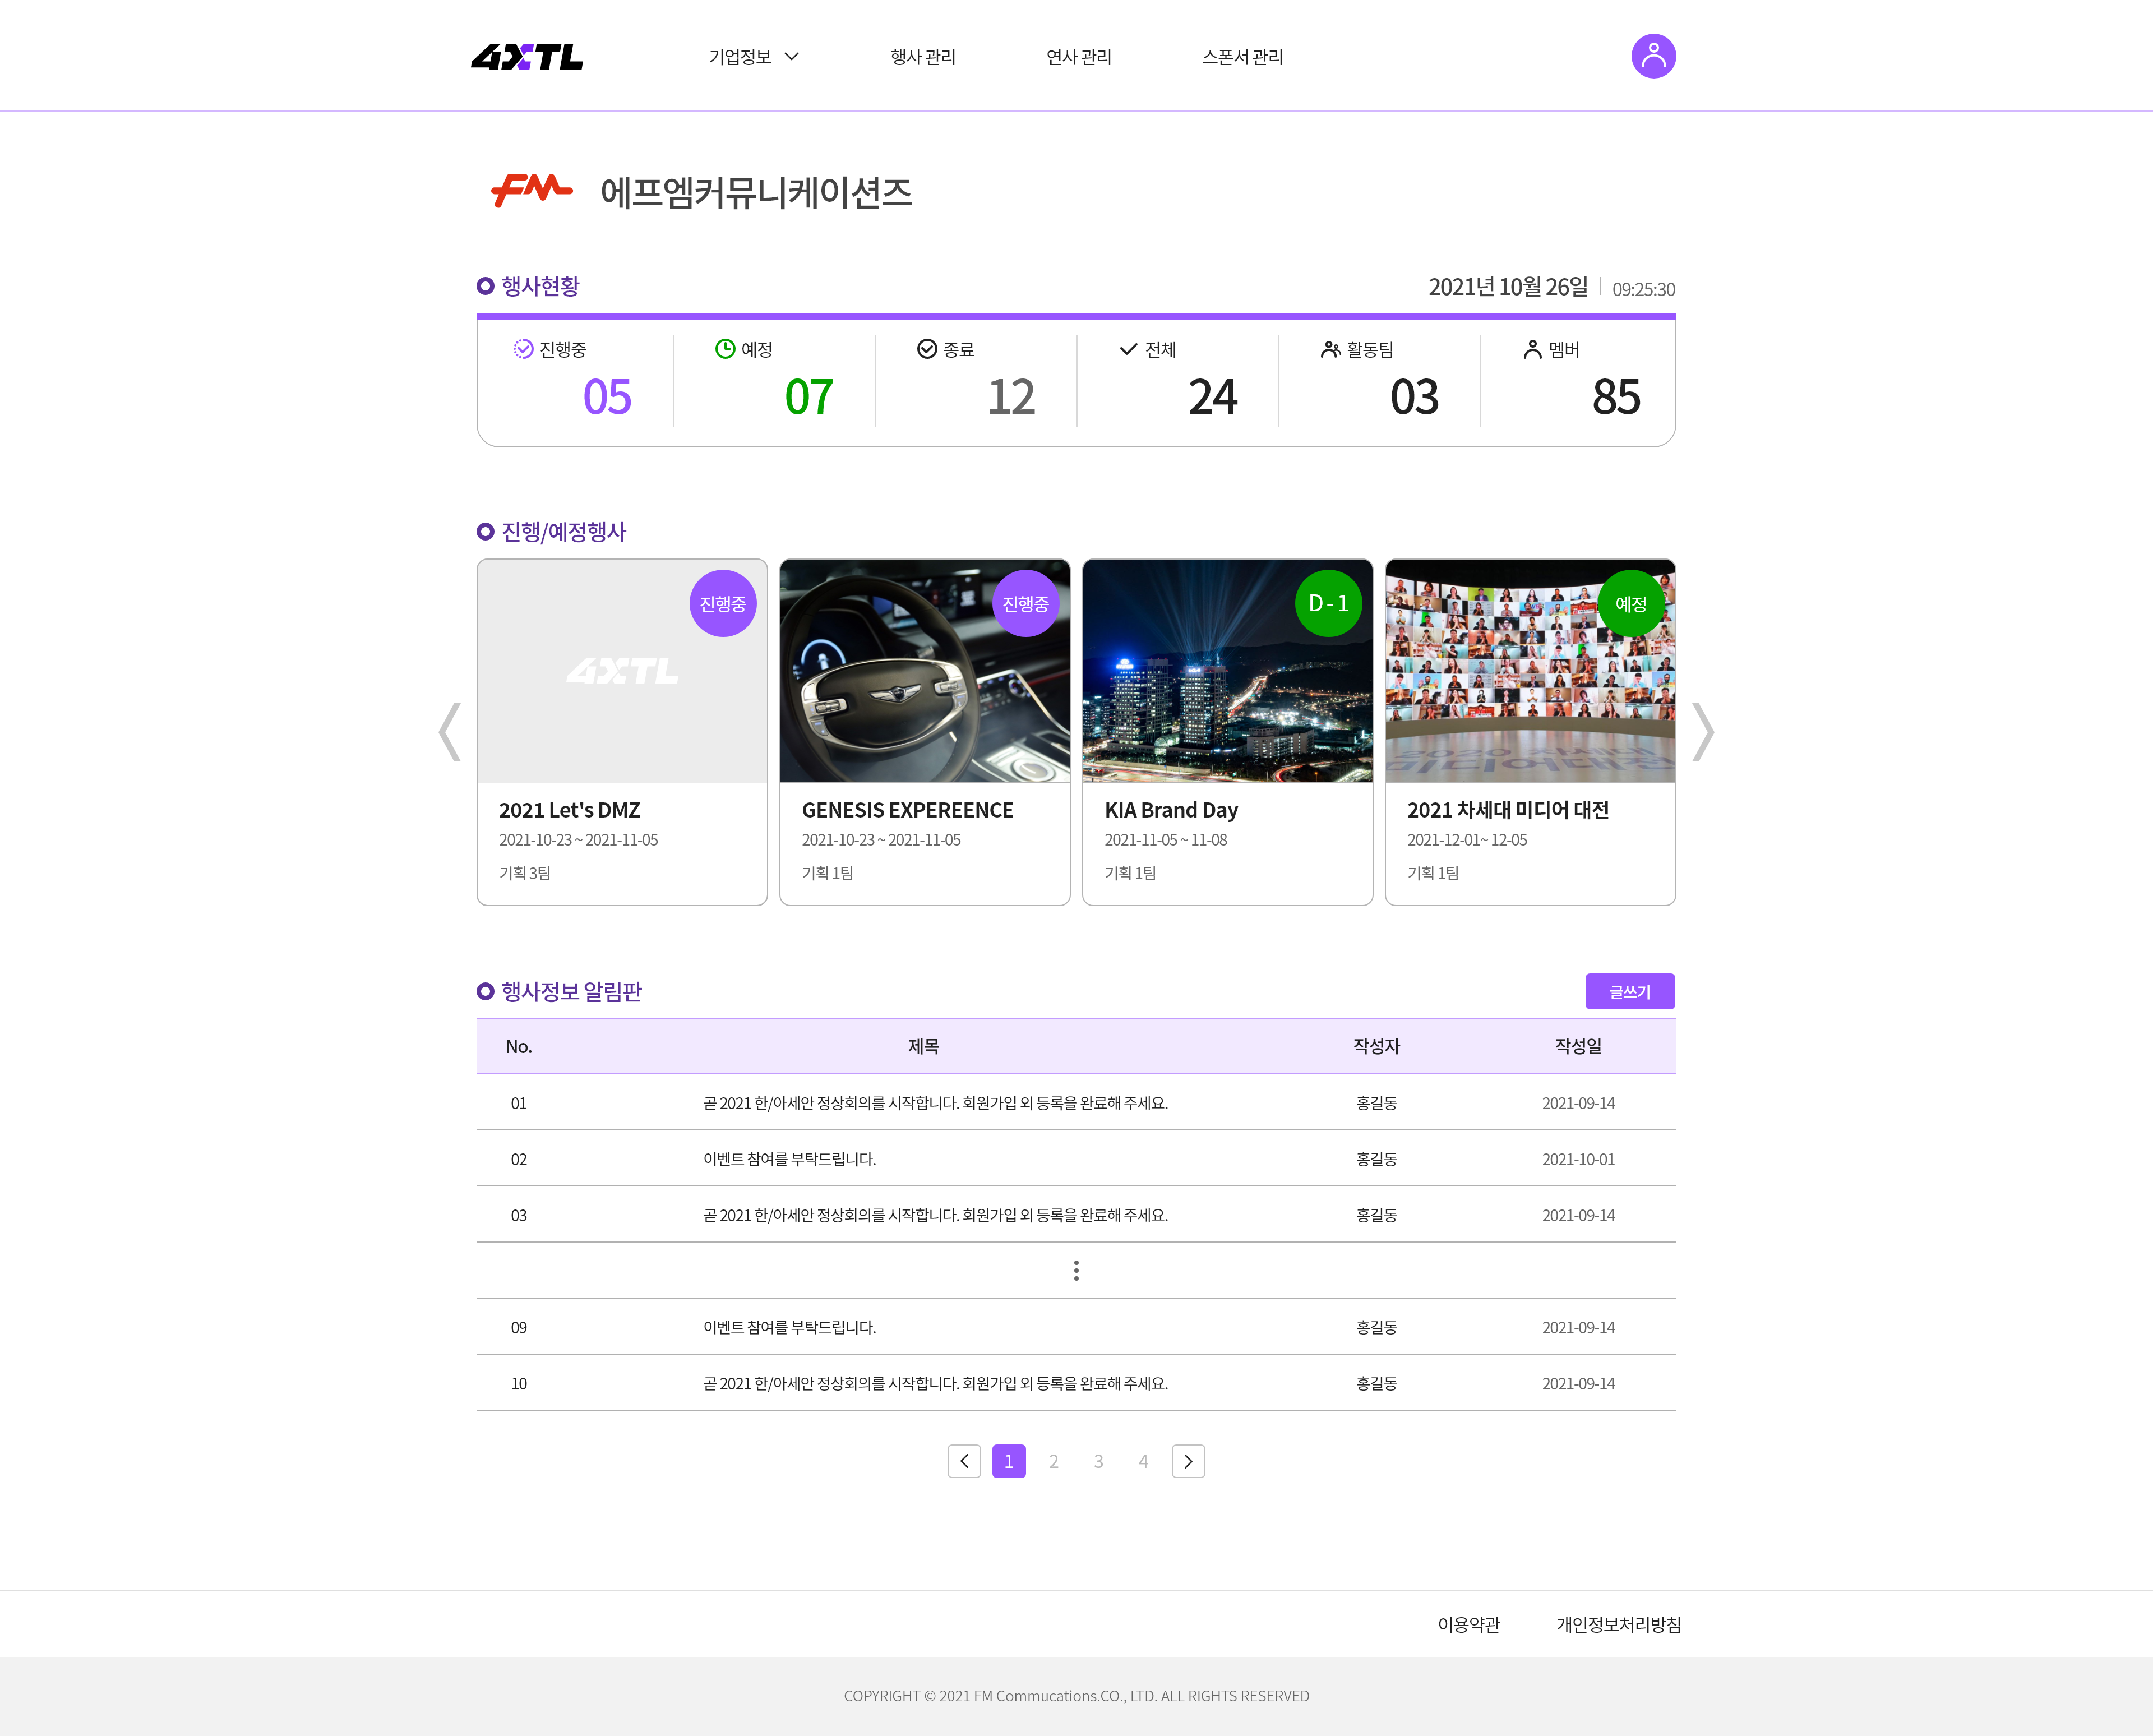Click the 예정 clock icon
The width and height of the screenshot is (2153, 1736).
click(x=725, y=349)
